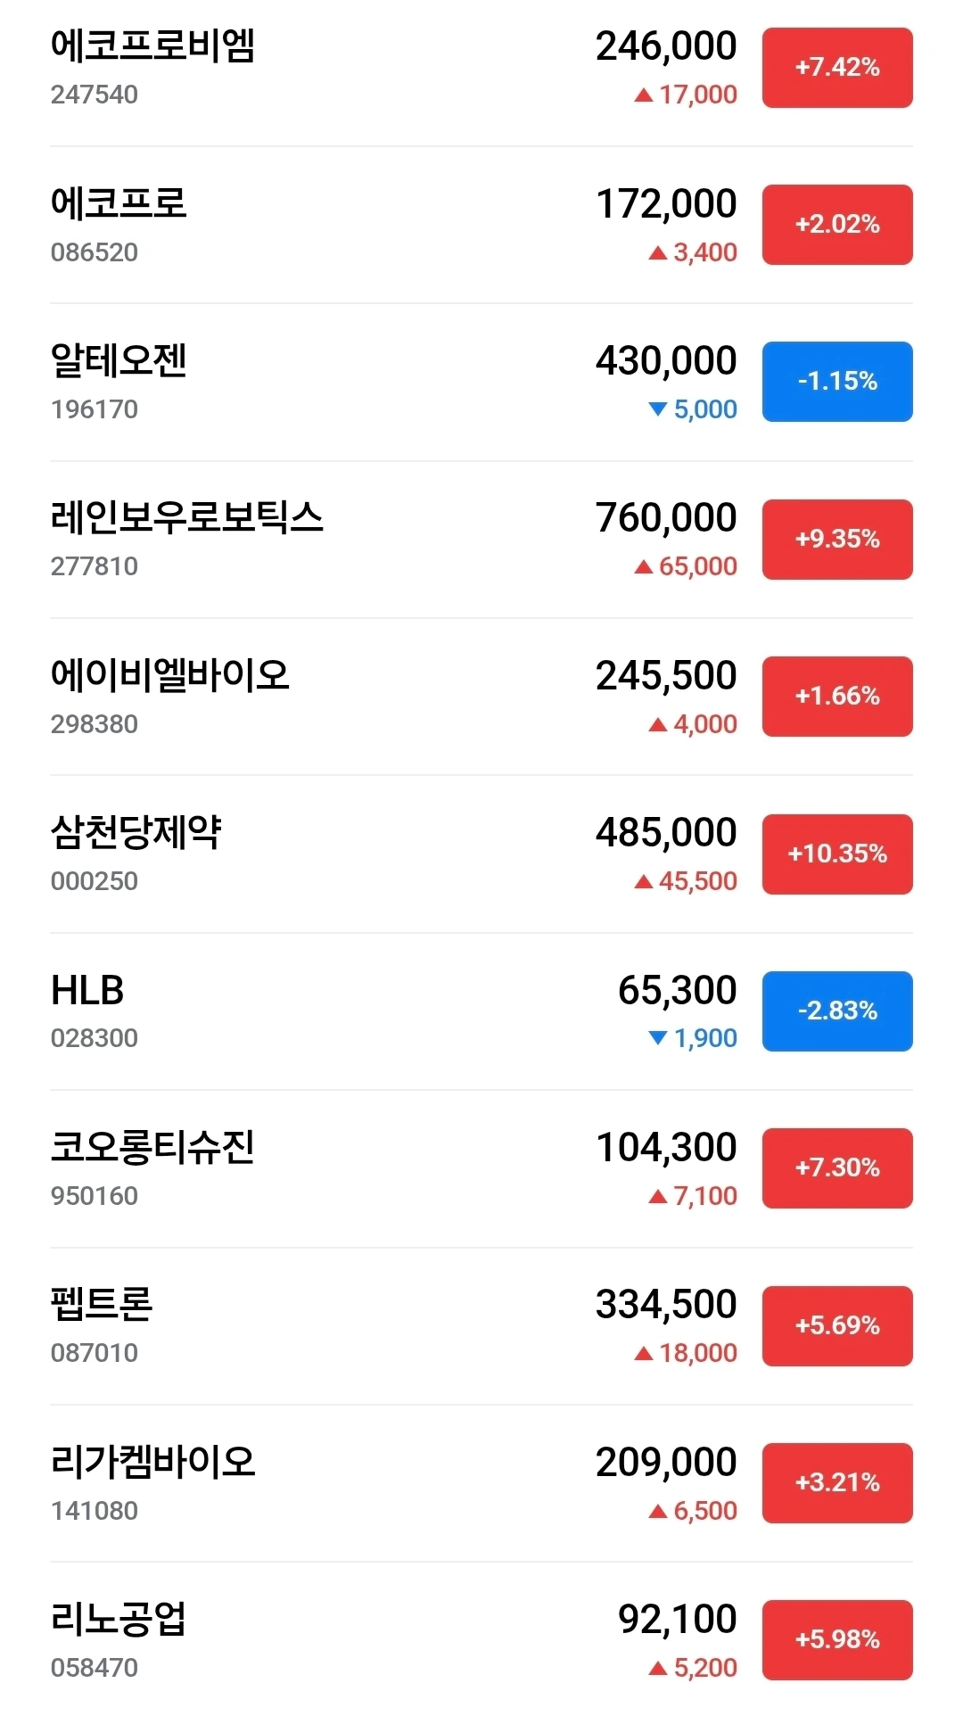Open the 에코프로비엠 stock row
Image resolution: width=963 pixels, height=1716 pixels.
point(481,68)
